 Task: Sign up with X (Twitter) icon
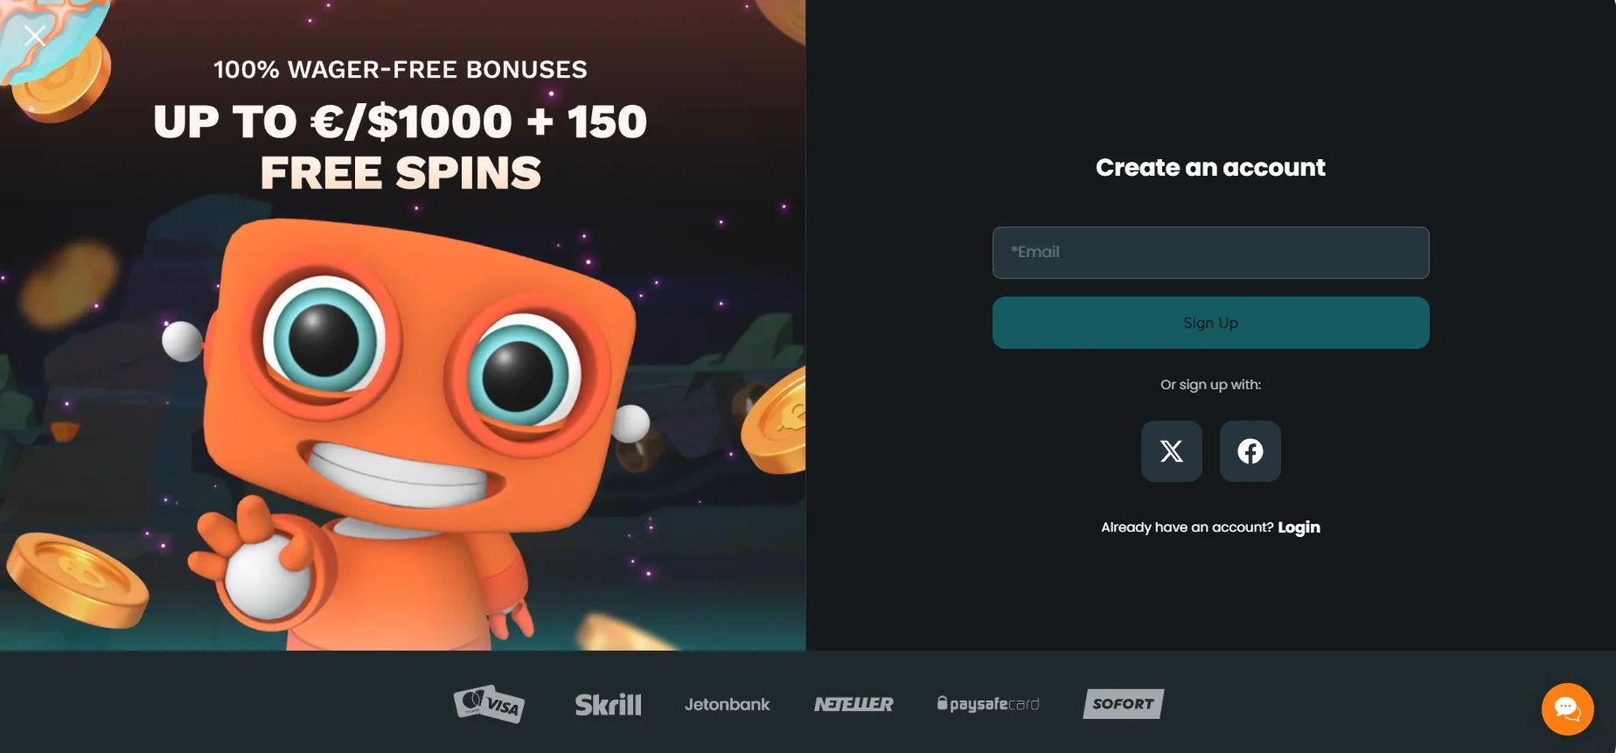1171,451
